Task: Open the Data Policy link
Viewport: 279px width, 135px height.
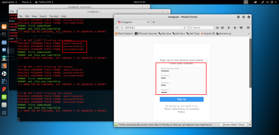Action: click(x=178, y=109)
